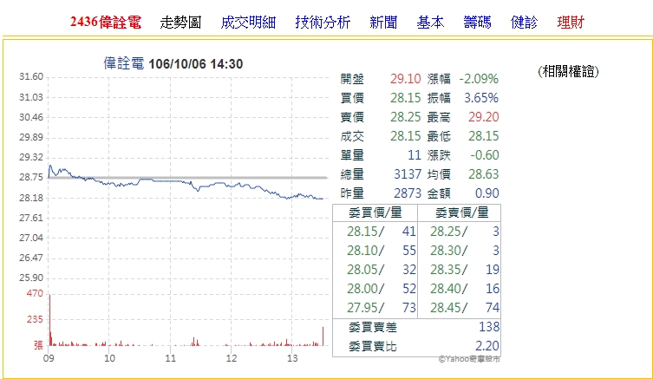This screenshot has height=379, width=653.
Task: Click ask volume 19
Action: coord(493,270)
